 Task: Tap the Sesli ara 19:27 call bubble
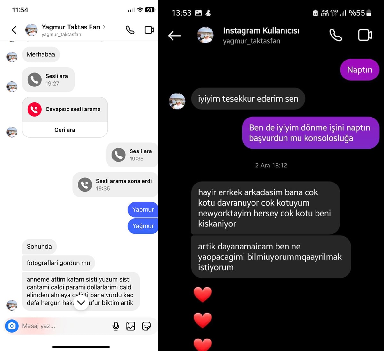click(48, 79)
